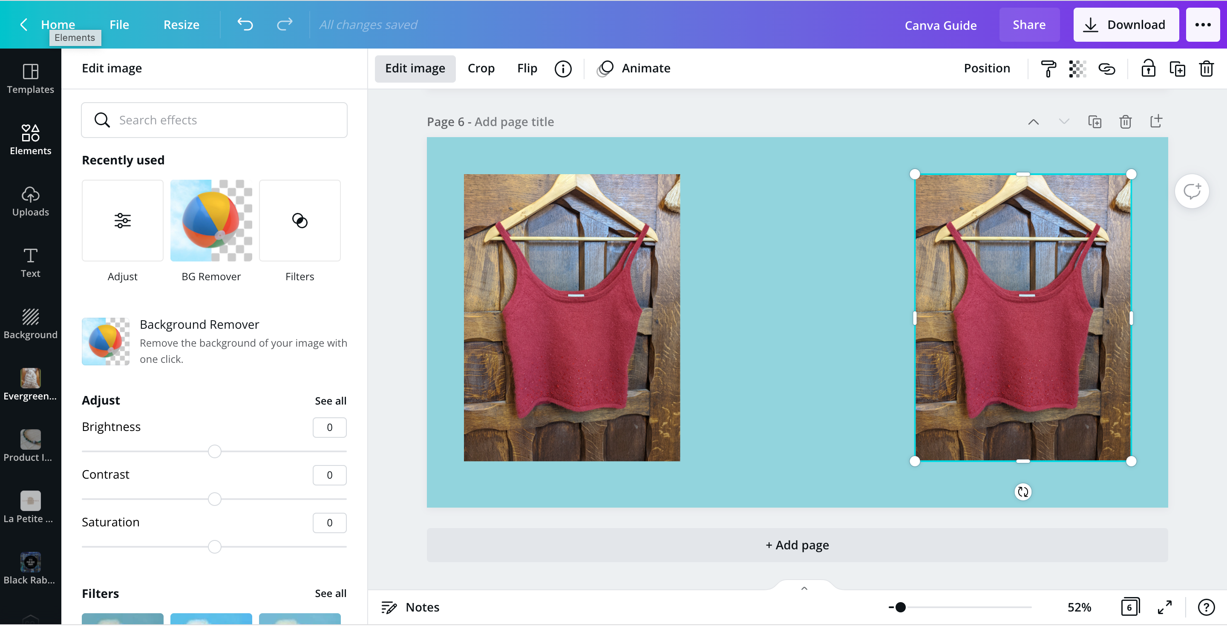Click the add comment bubble icon
This screenshot has width=1227, height=626.
1192,191
